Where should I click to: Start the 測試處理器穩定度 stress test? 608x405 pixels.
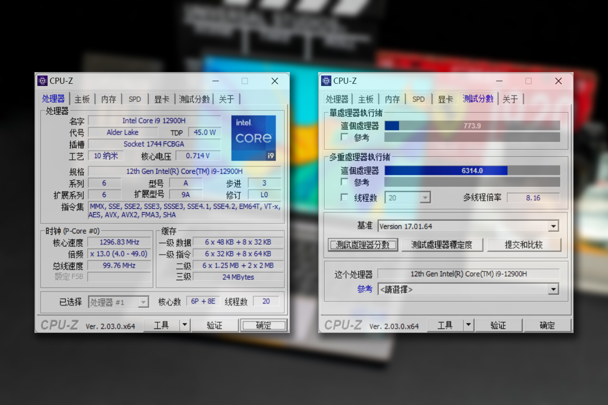click(442, 245)
